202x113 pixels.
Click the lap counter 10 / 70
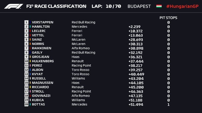113,6
